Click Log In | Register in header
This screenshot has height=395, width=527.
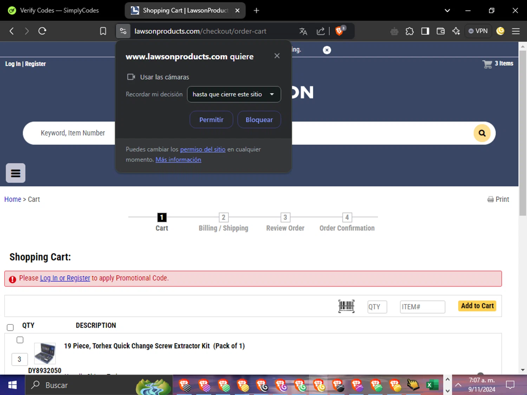point(25,64)
